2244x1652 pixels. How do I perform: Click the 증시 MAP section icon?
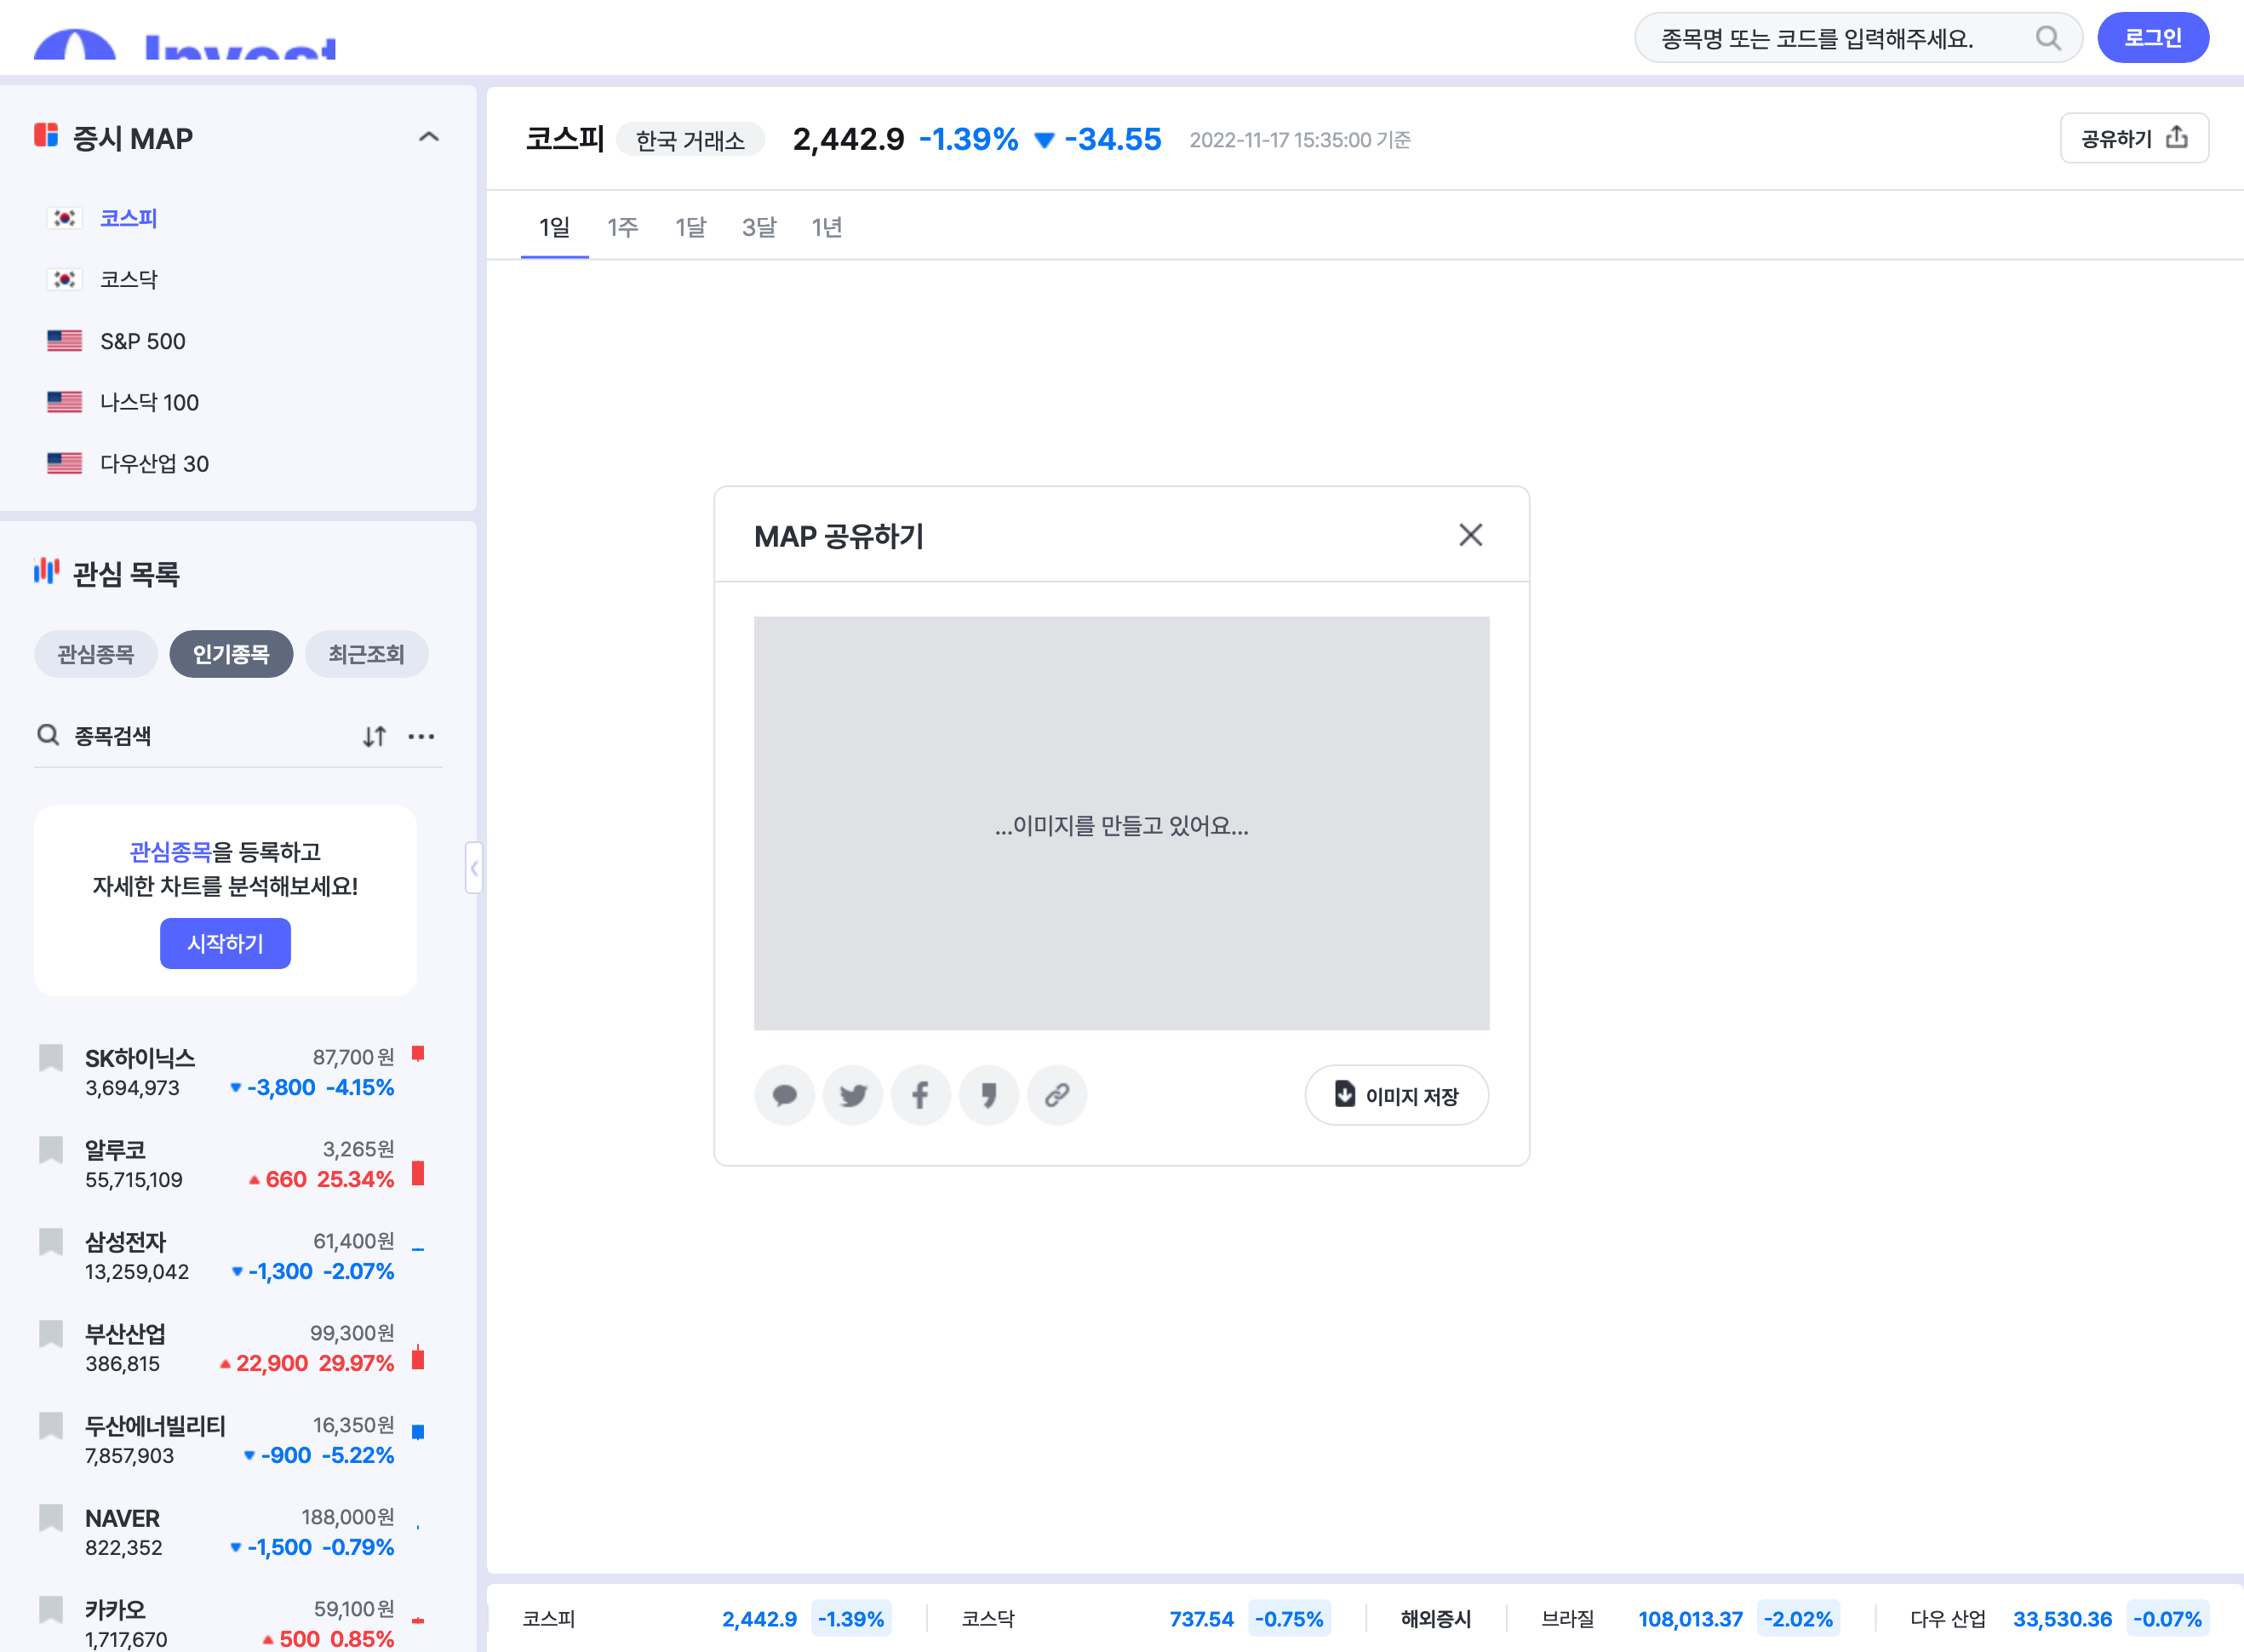46,135
